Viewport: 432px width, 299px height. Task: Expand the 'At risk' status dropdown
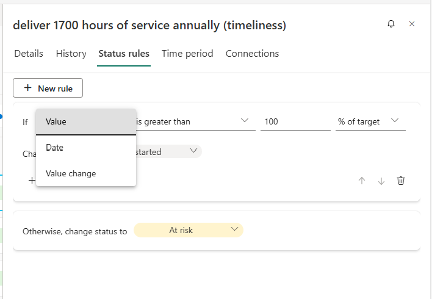pos(188,230)
